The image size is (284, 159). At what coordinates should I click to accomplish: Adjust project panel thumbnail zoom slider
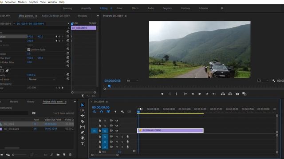point(13,155)
